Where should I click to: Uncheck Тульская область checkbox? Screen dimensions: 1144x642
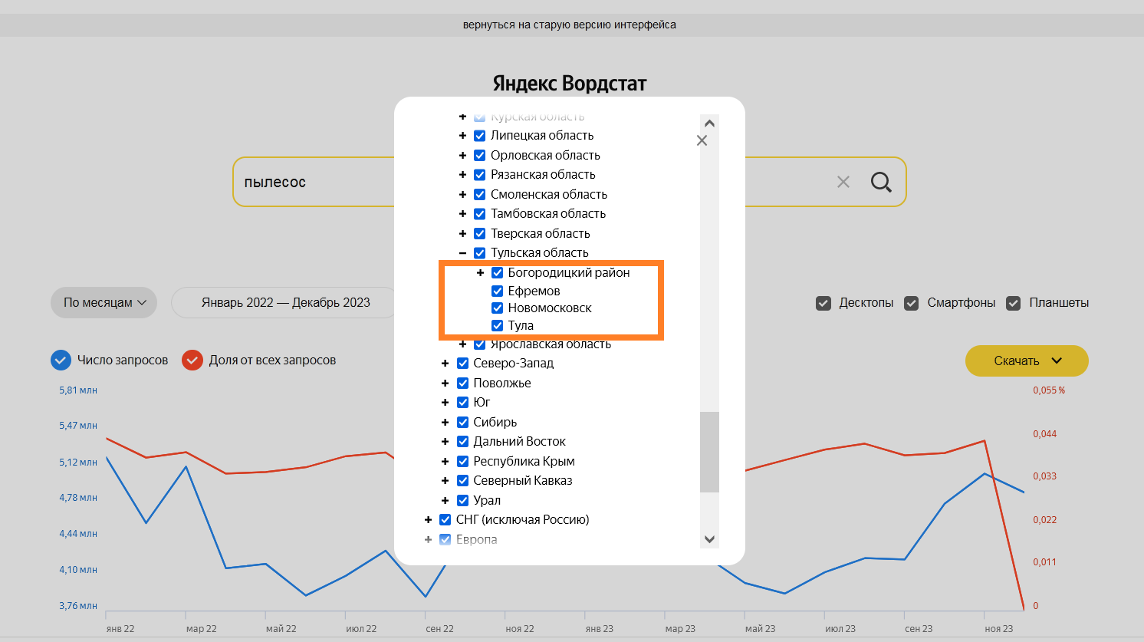479,253
